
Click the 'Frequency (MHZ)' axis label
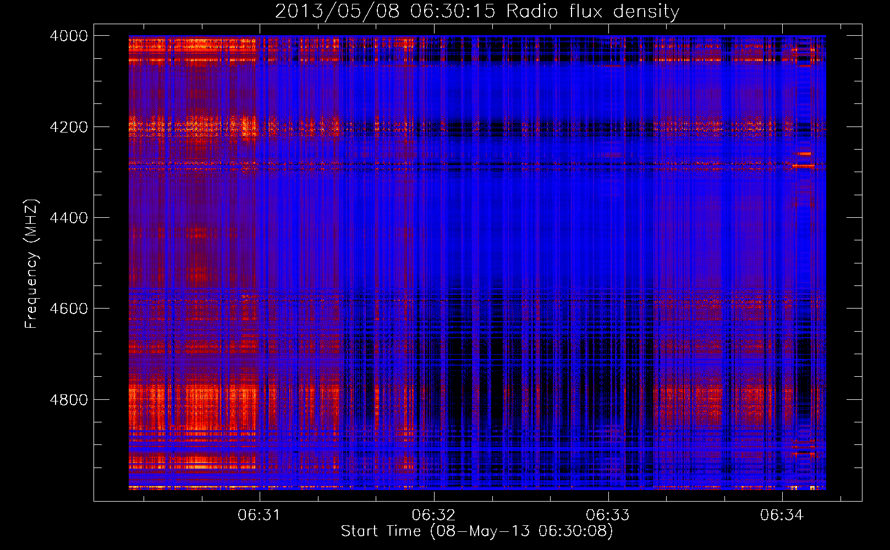pyautogui.click(x=32, y=264)
